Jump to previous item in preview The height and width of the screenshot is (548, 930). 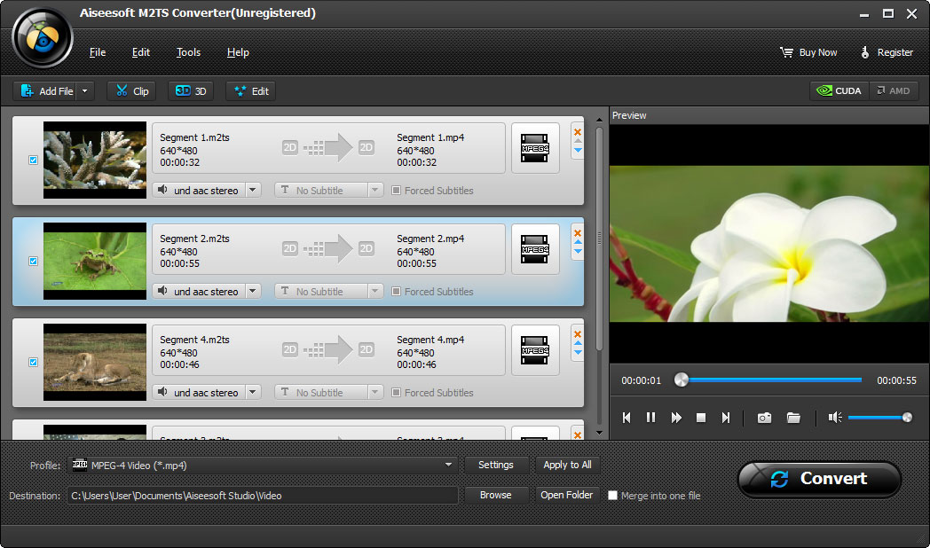(x=627, y=418)
